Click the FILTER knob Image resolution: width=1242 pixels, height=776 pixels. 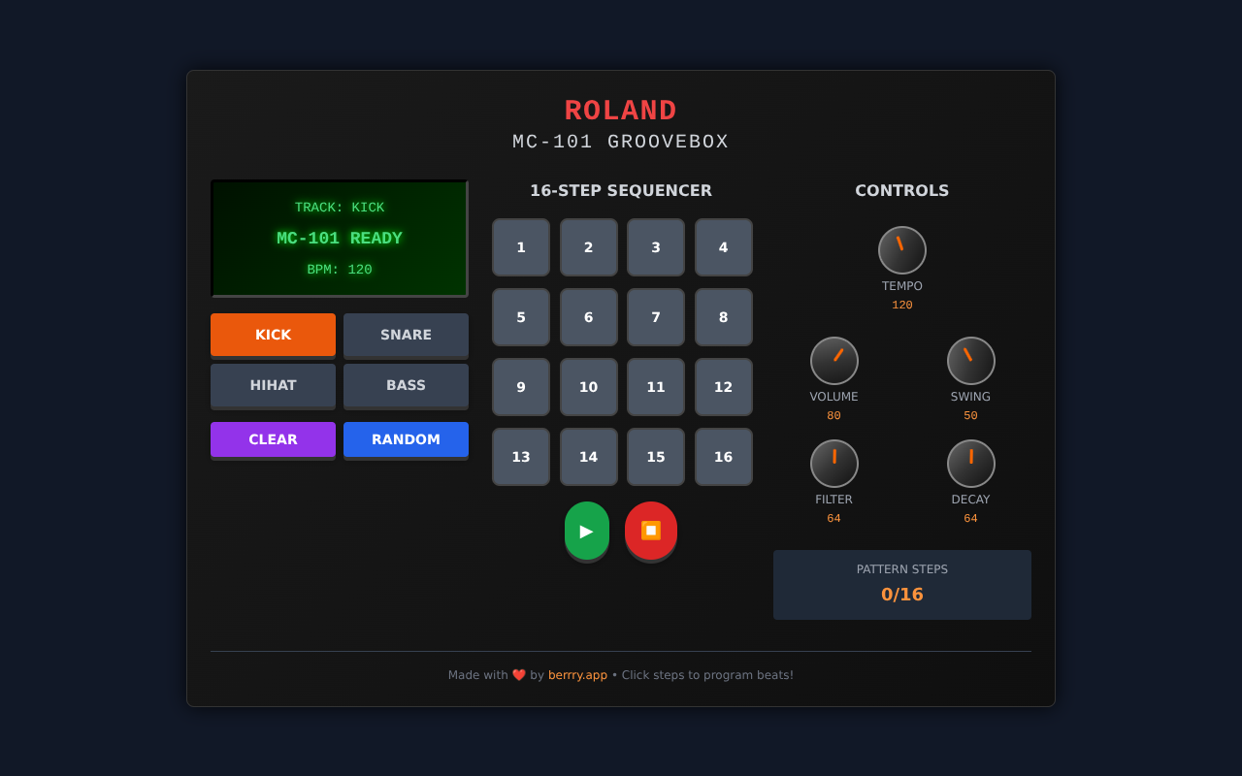point(833,464)
